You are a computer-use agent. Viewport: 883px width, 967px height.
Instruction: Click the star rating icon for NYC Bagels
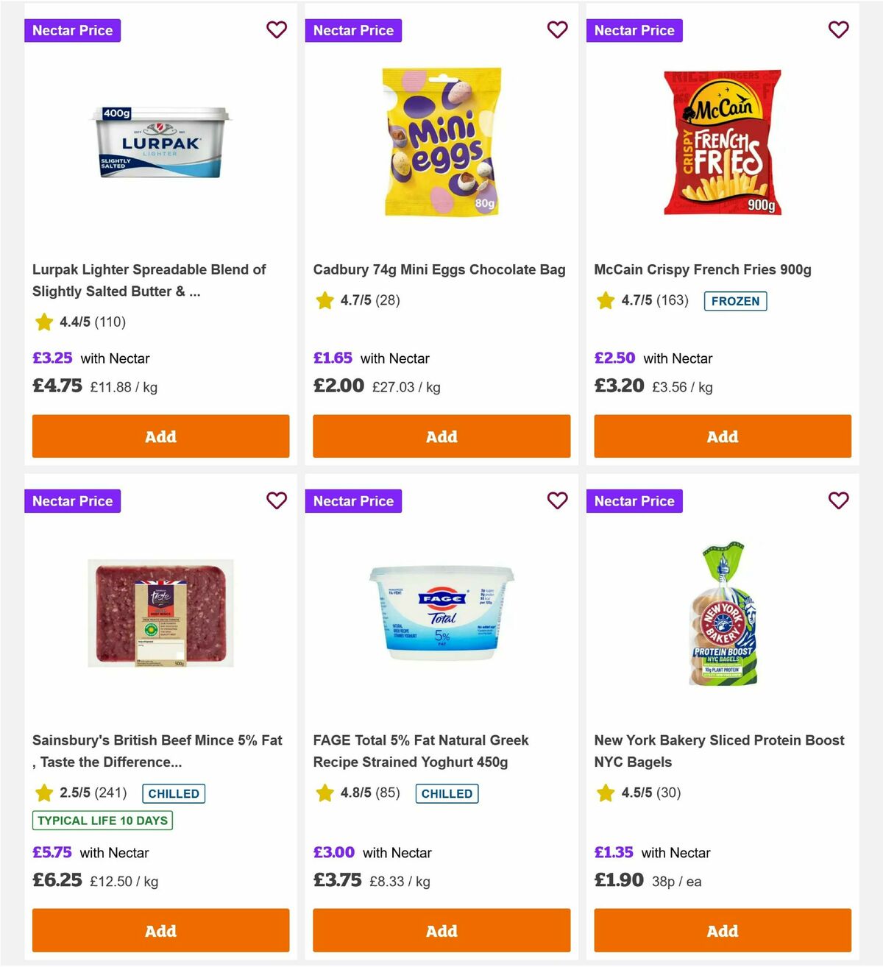(x=606, y=793)
